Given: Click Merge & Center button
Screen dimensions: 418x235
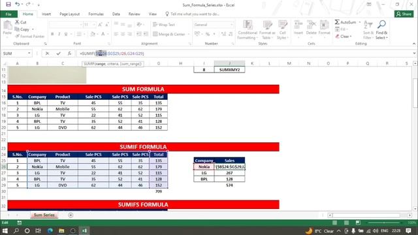Looking at the screenshot, I should [x=169, y=34].
